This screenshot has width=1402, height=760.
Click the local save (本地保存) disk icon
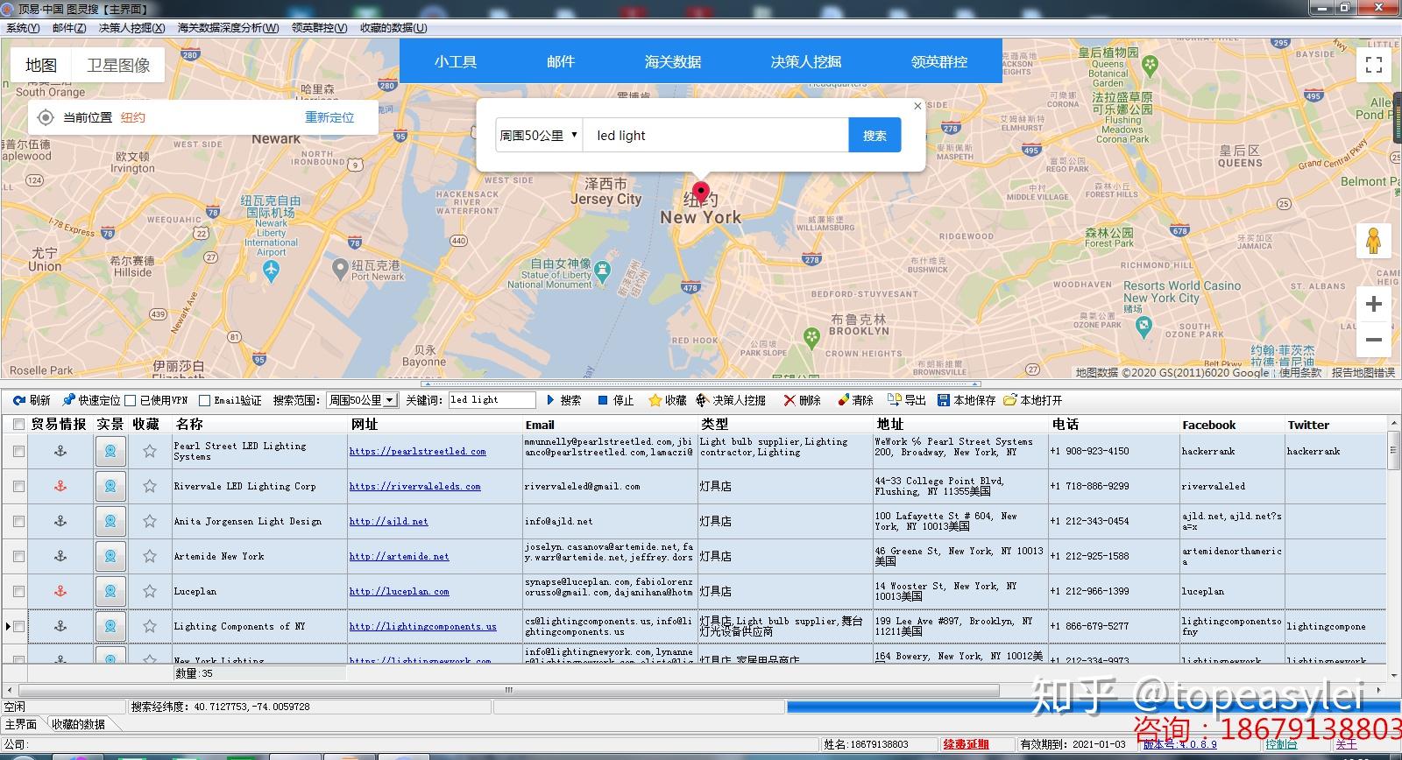944,400
